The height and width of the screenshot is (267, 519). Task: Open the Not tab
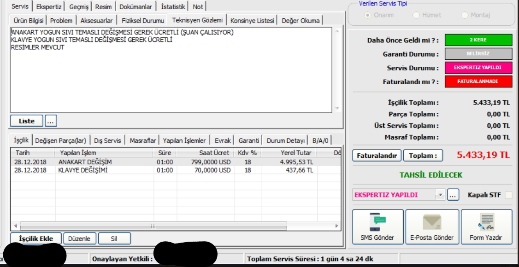198,6
